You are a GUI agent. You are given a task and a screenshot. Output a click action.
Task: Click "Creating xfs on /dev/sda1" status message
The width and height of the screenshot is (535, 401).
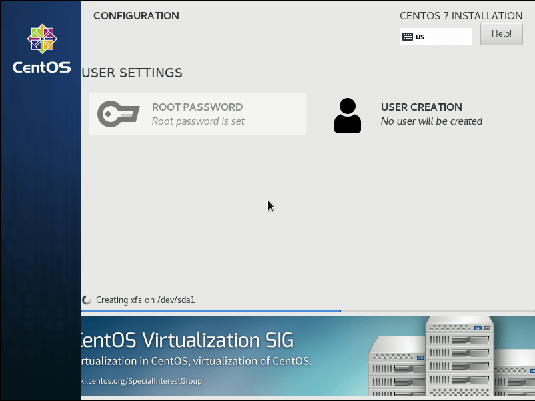coord(145,300)
